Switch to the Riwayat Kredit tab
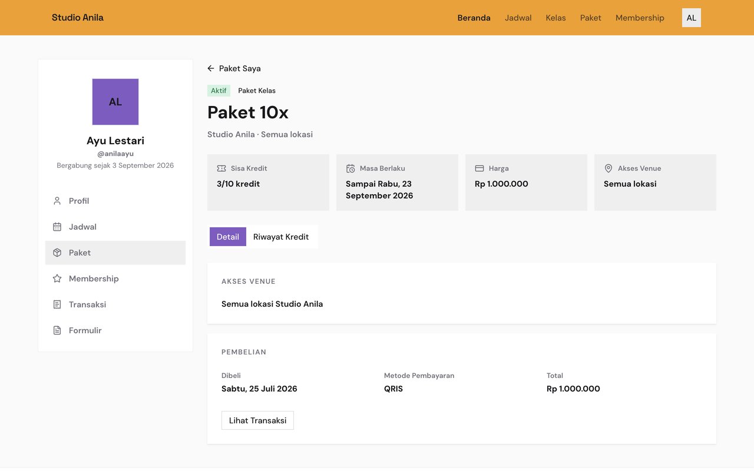Image resolution: width=754 pixels, height=471 pixels. (x=281, y=237)
